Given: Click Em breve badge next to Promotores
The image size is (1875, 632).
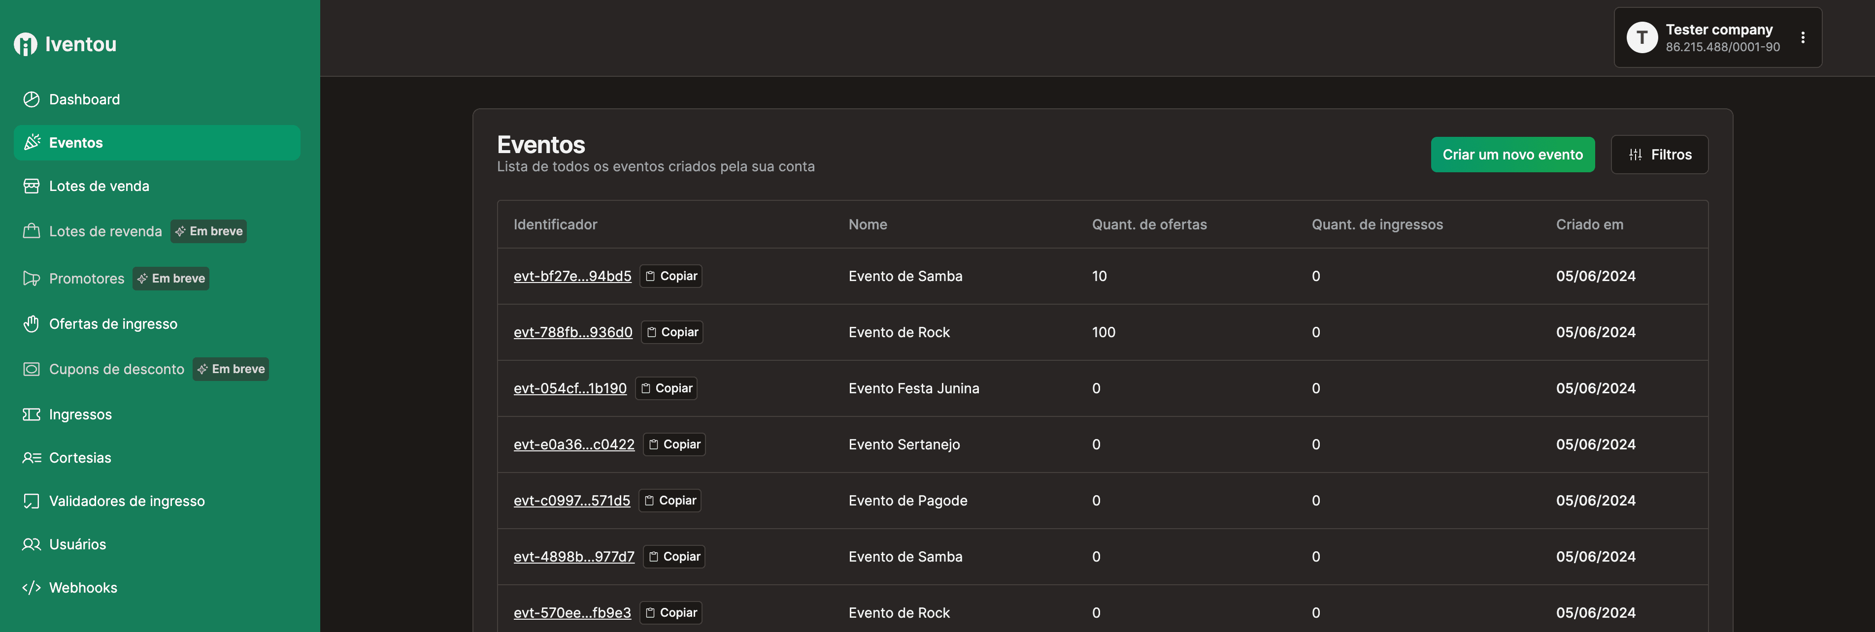Looking at the screenshot, I should [x=171, y=279].
